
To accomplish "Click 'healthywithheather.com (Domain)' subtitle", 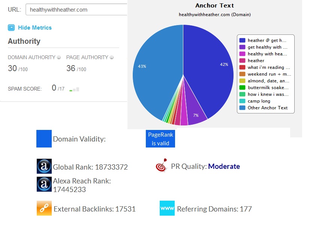I will point(215,15).
